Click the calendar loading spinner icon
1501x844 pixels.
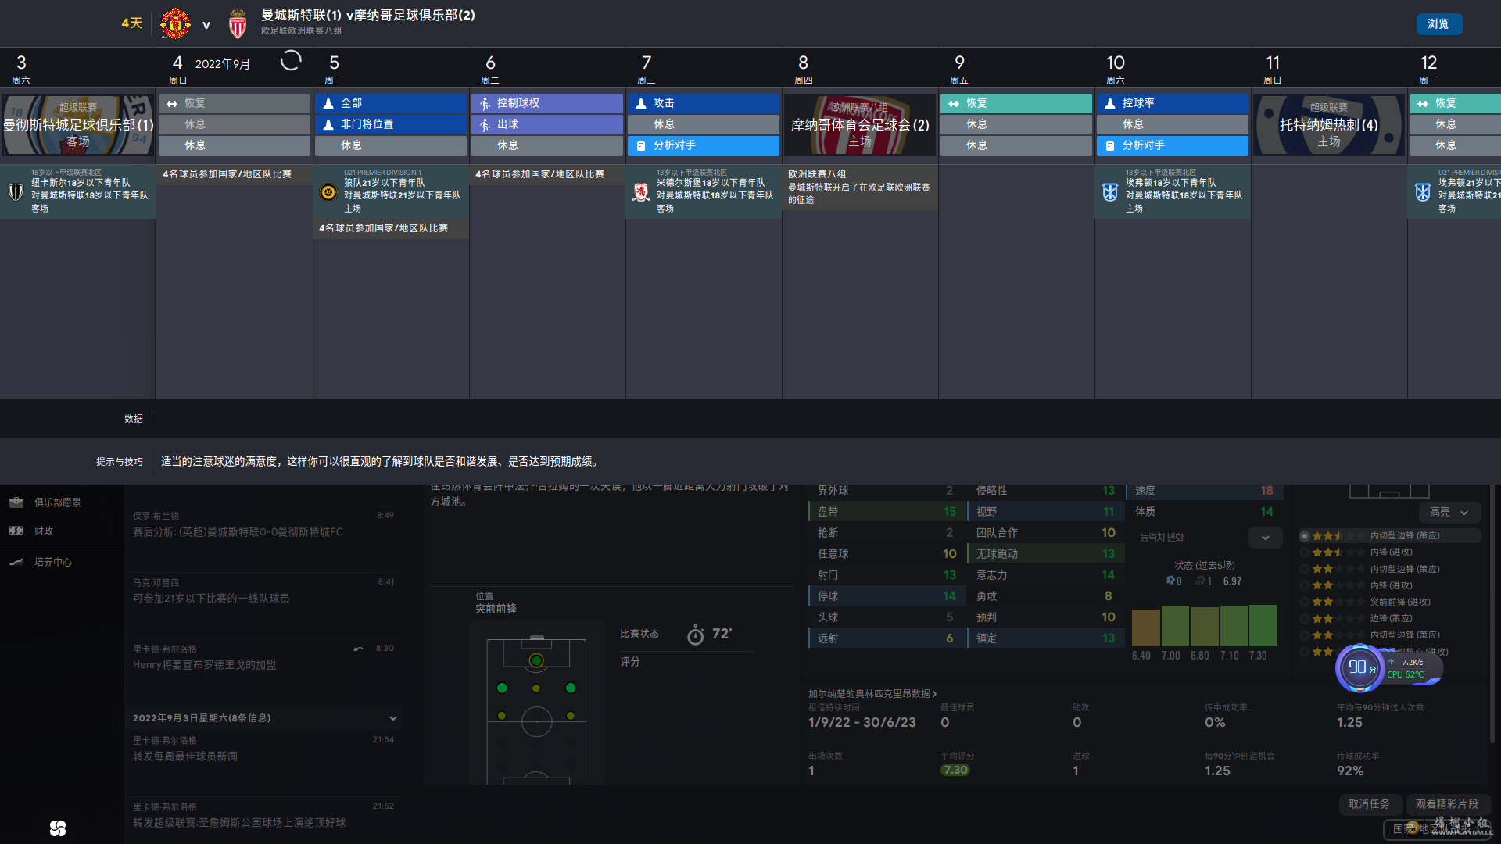point(291,60)
